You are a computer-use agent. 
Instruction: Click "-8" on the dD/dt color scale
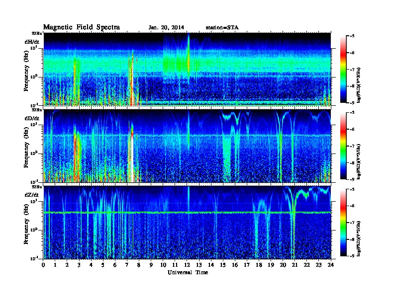click(352, 163)
